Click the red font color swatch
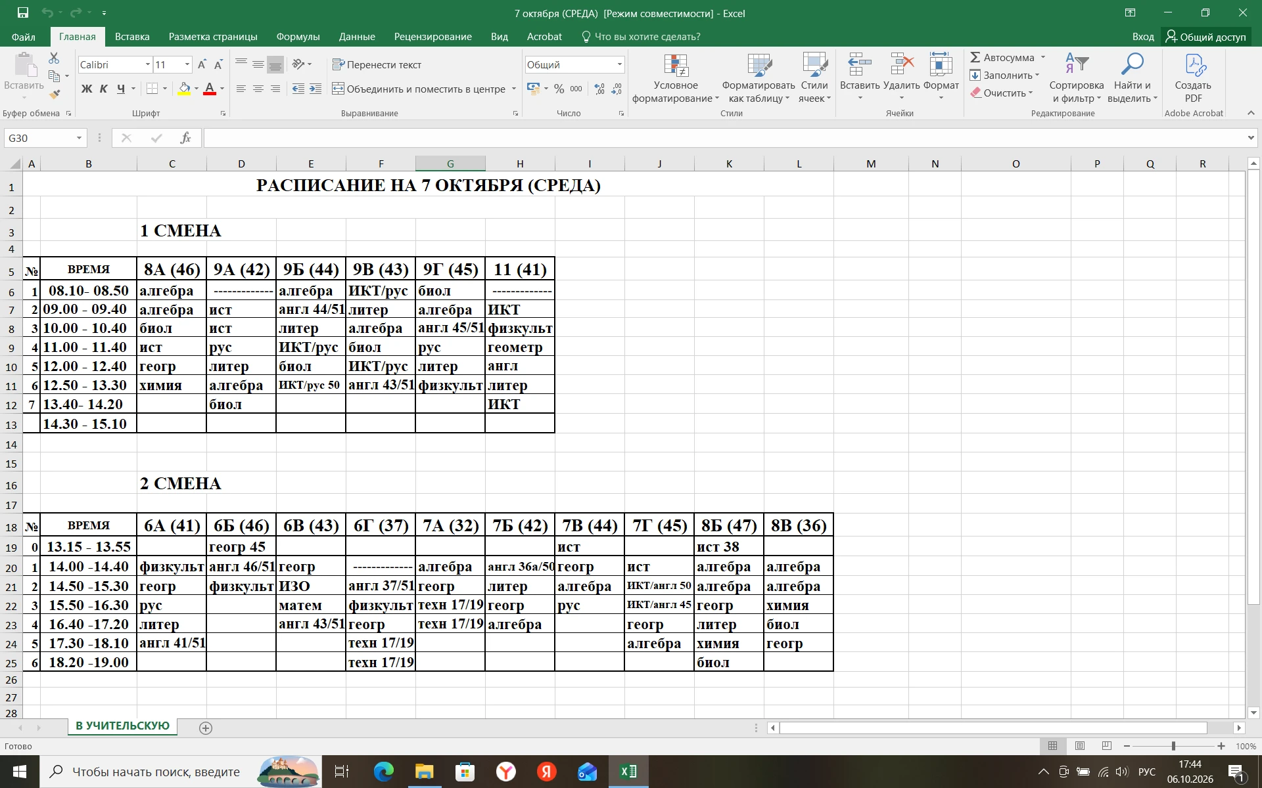Image resolution: width=1262 pixels, height=788 pixels. click(210, 89)
